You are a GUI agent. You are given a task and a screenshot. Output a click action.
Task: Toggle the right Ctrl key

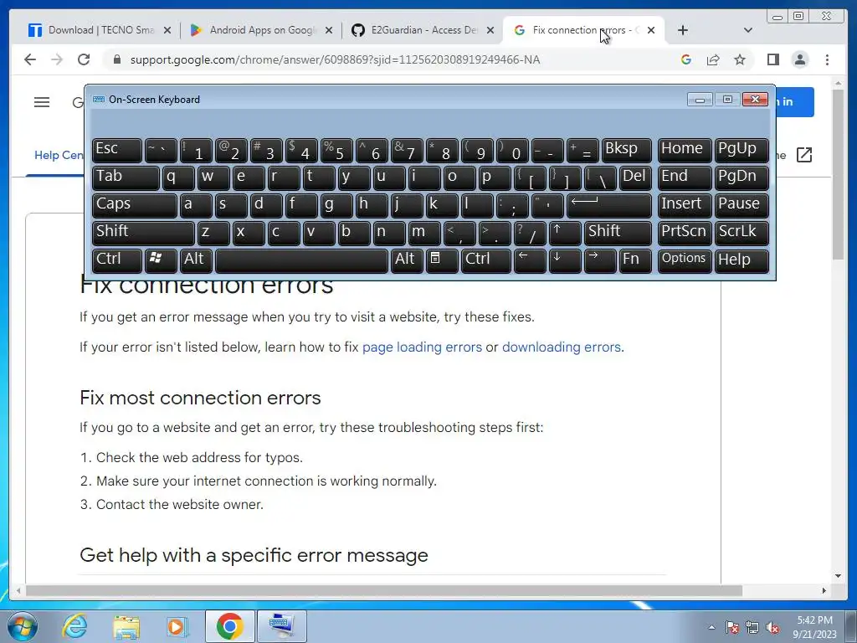pos(486,261)
